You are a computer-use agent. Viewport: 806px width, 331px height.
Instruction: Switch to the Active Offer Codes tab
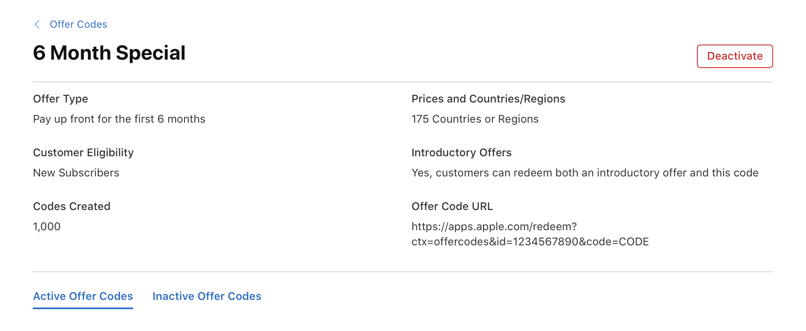point(83,296)
